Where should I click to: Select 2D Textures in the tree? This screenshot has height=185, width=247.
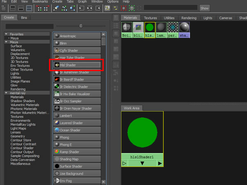(19, 58)
